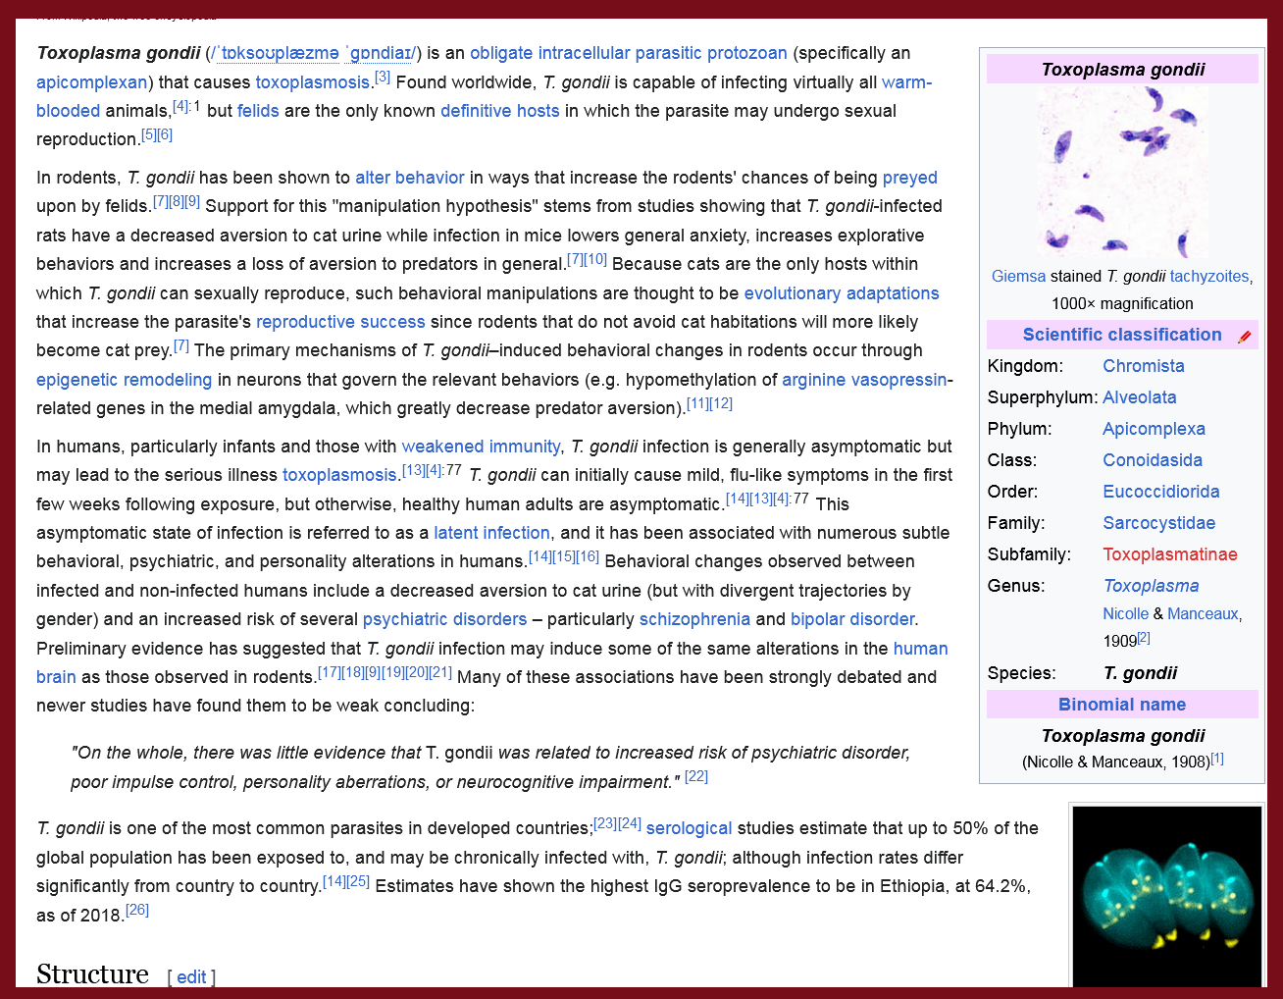Image resolution: width=1283 pixels, height=999 pixels.
Task: Open the 'preyed' link
Action: tap(910, 178)
